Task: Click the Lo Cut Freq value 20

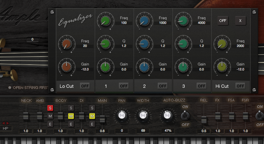Action: [x=85, y=46]
